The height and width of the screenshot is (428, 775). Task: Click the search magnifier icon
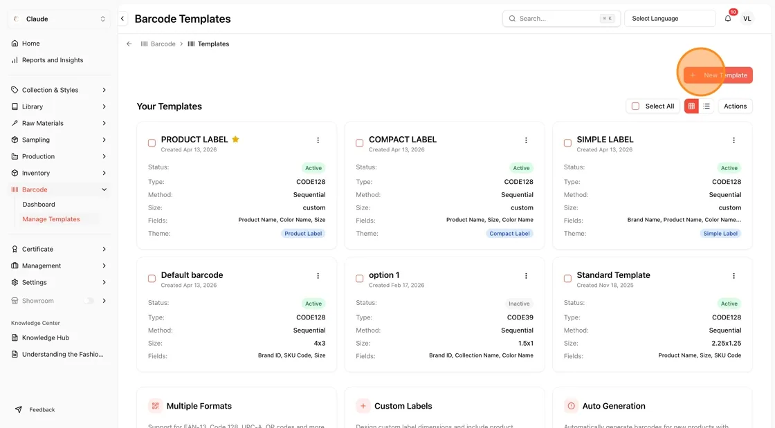click(512, 19)
